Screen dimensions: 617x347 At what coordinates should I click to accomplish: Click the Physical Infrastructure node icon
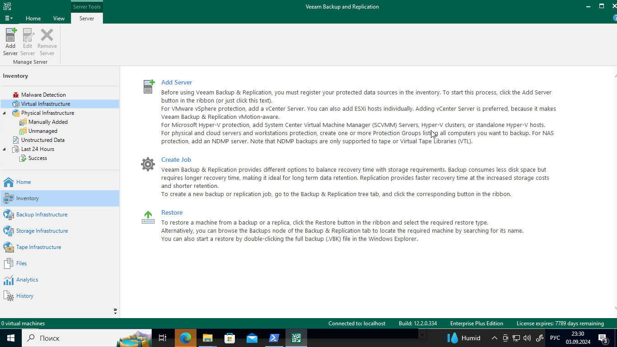pyautogui.click(x=16, y=113)
